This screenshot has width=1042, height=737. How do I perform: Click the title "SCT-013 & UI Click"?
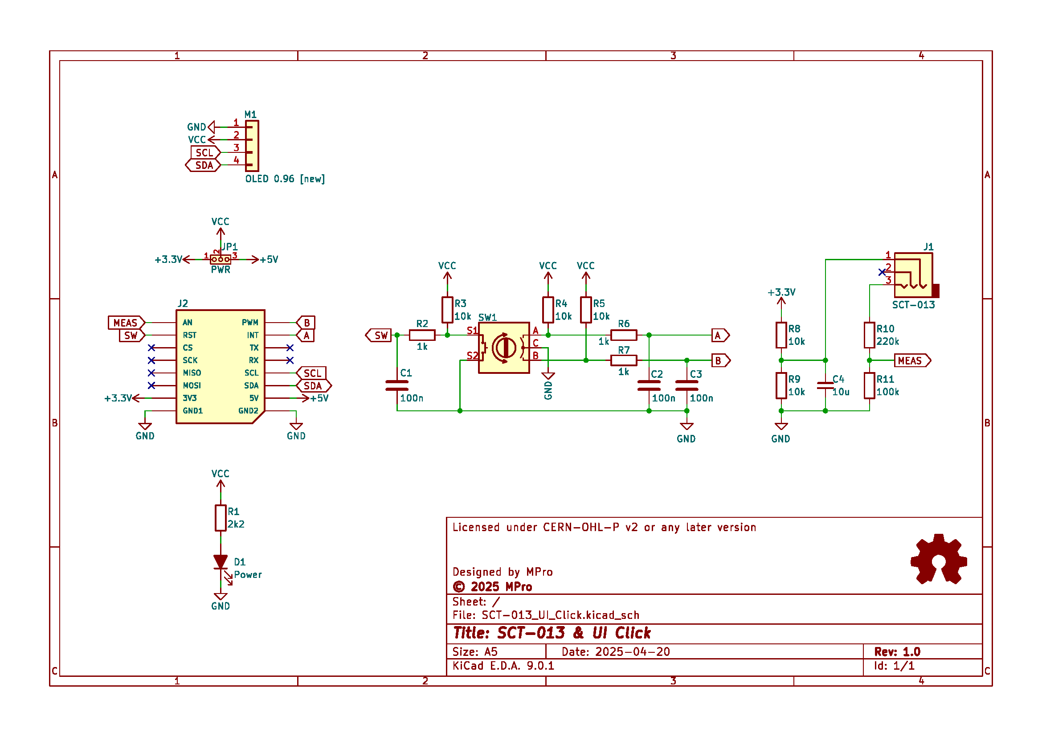coord(574,633)
